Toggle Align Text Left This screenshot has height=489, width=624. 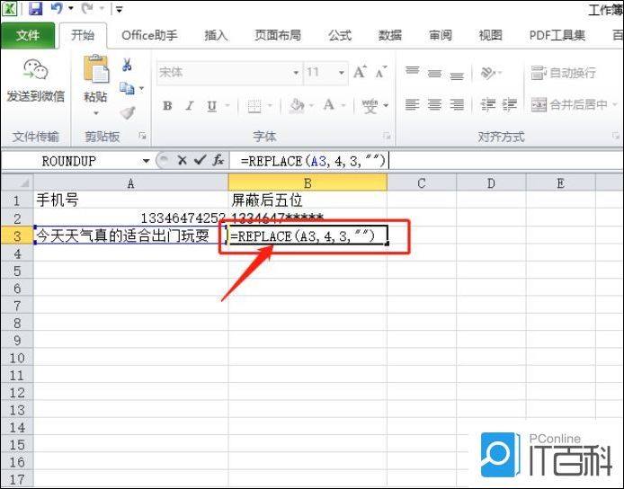(x=413, y=104)
